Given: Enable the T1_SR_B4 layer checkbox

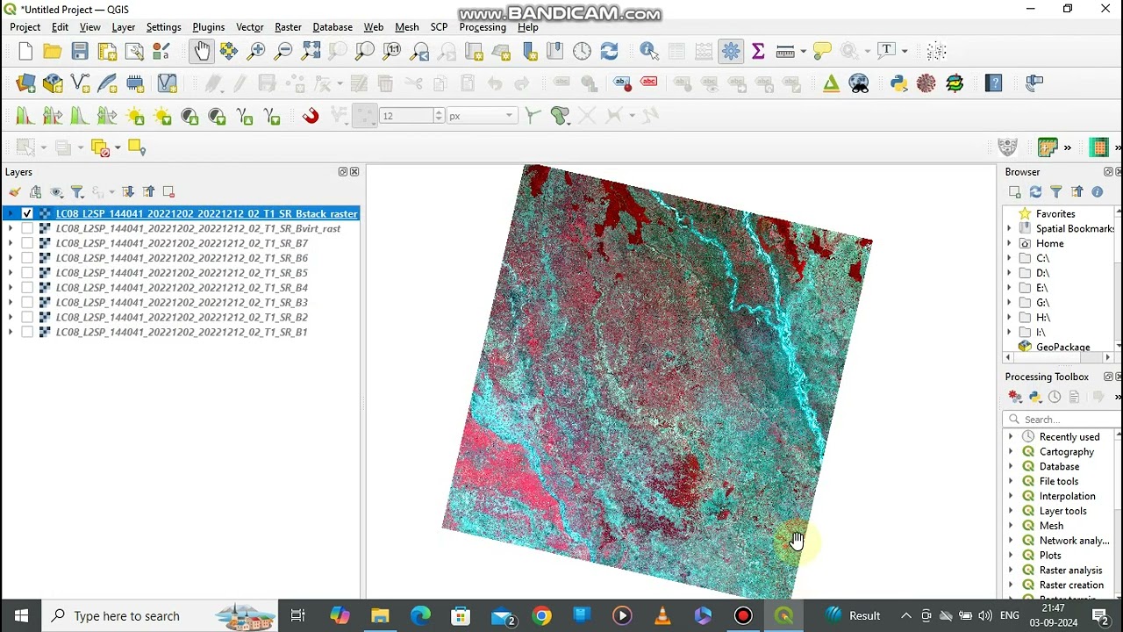Looking at the screenshot, I should coord(27,288).
